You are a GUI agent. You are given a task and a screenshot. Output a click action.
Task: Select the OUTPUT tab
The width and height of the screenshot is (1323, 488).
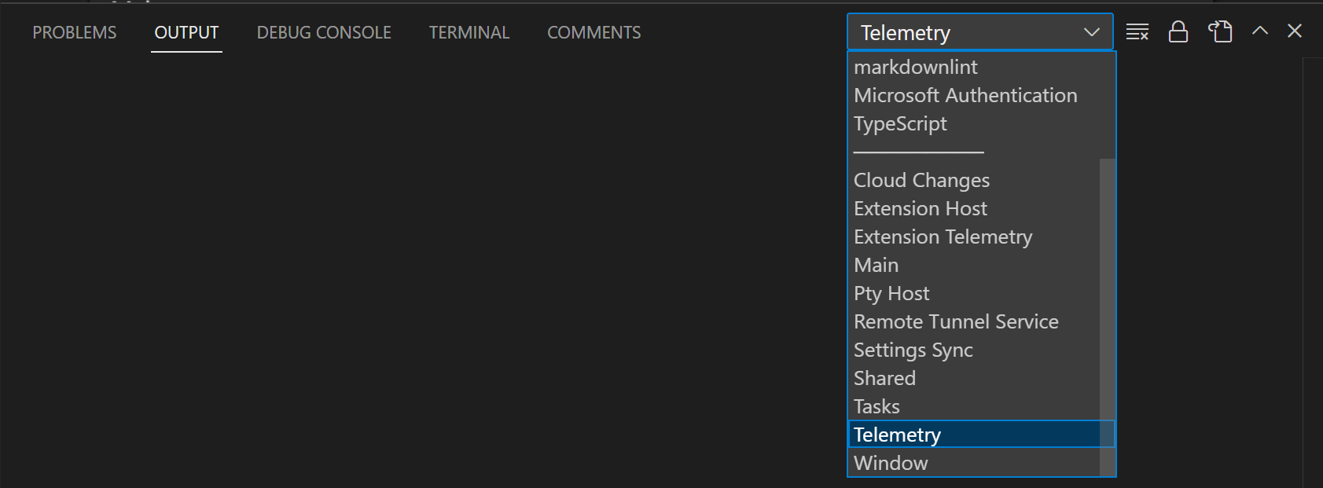click(186, 32)
